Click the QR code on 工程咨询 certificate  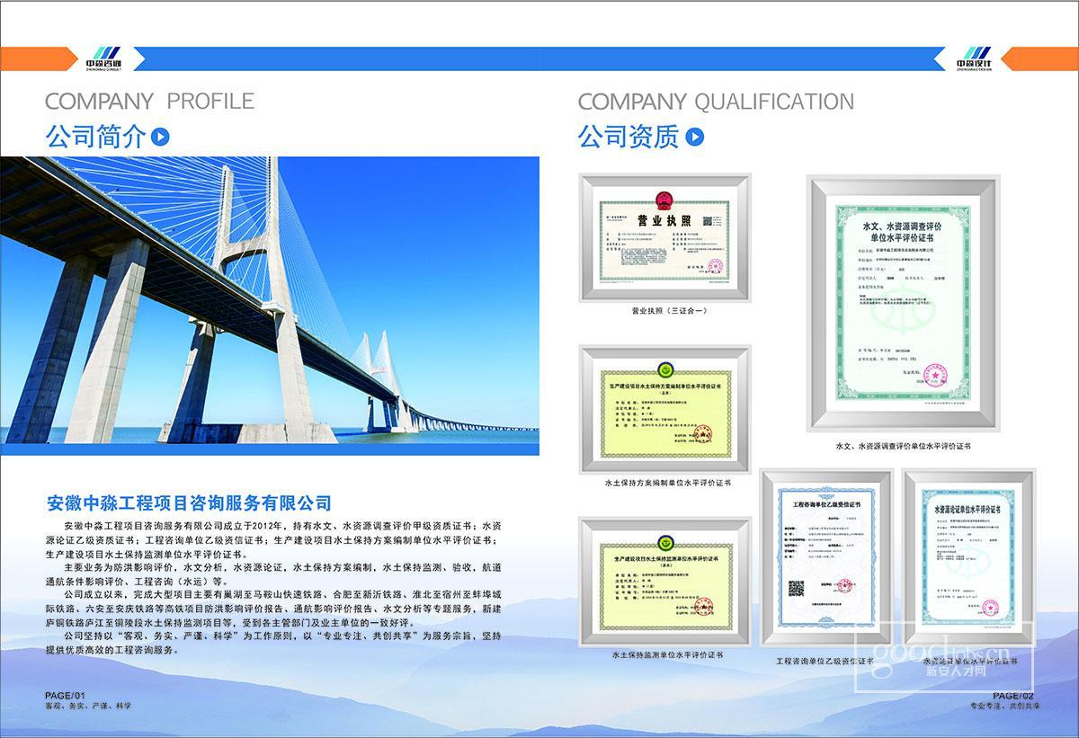[x=796, y=589]
